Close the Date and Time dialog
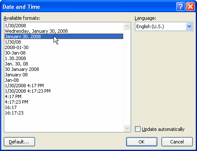 point(190,6)
